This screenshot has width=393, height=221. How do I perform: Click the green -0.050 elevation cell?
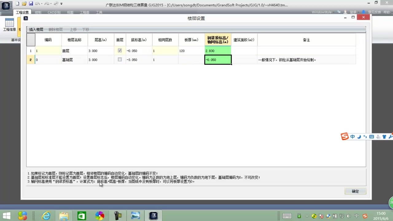218,60
